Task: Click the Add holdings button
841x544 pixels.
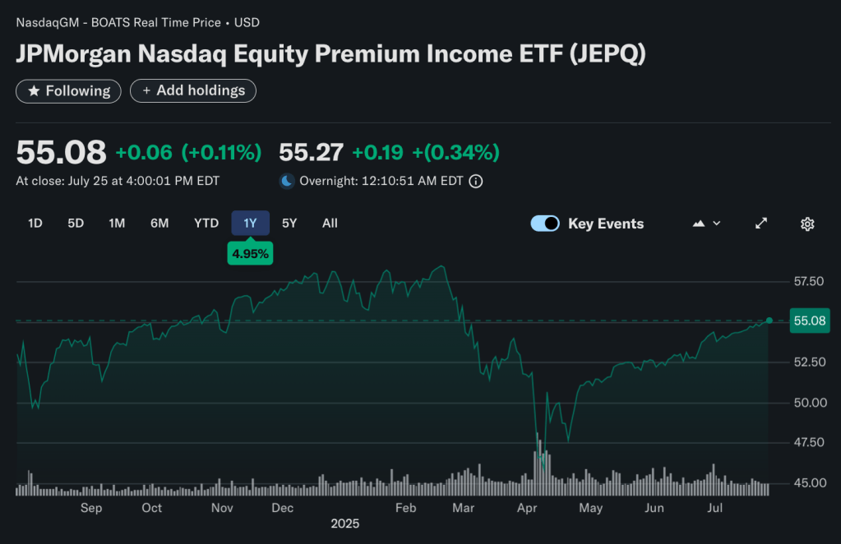Action: pos(192,90)
